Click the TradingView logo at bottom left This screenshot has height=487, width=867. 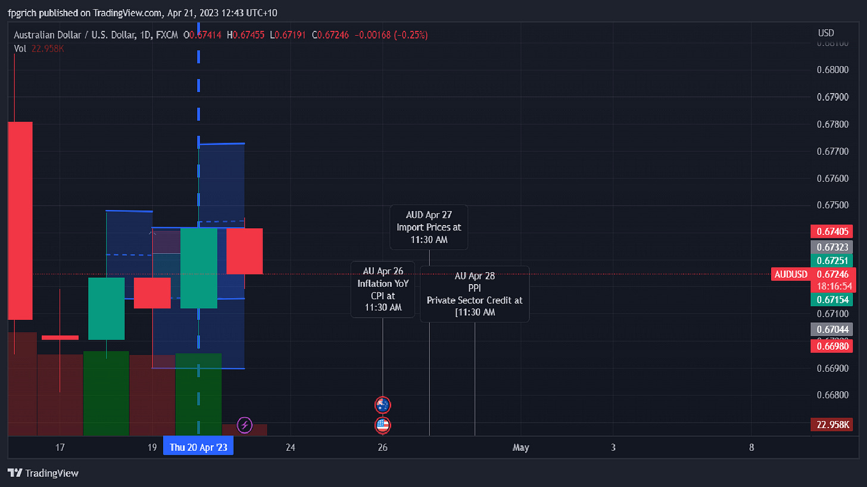43,473
